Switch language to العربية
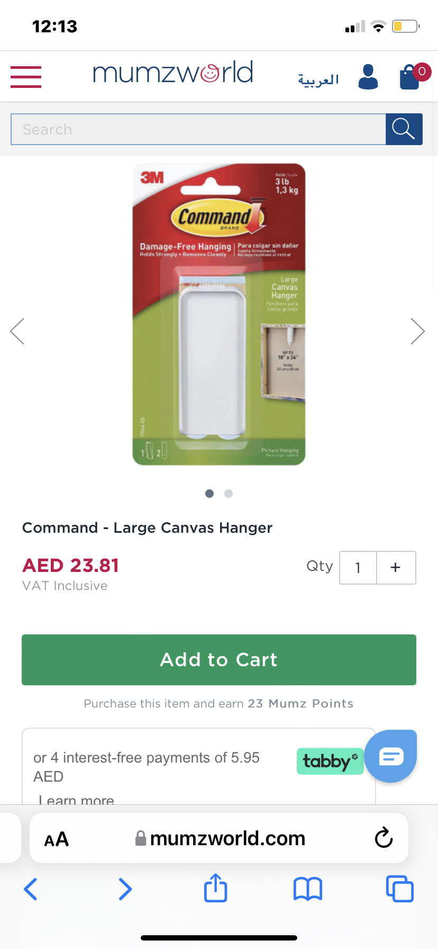438x949 pixels. [318, 79]
